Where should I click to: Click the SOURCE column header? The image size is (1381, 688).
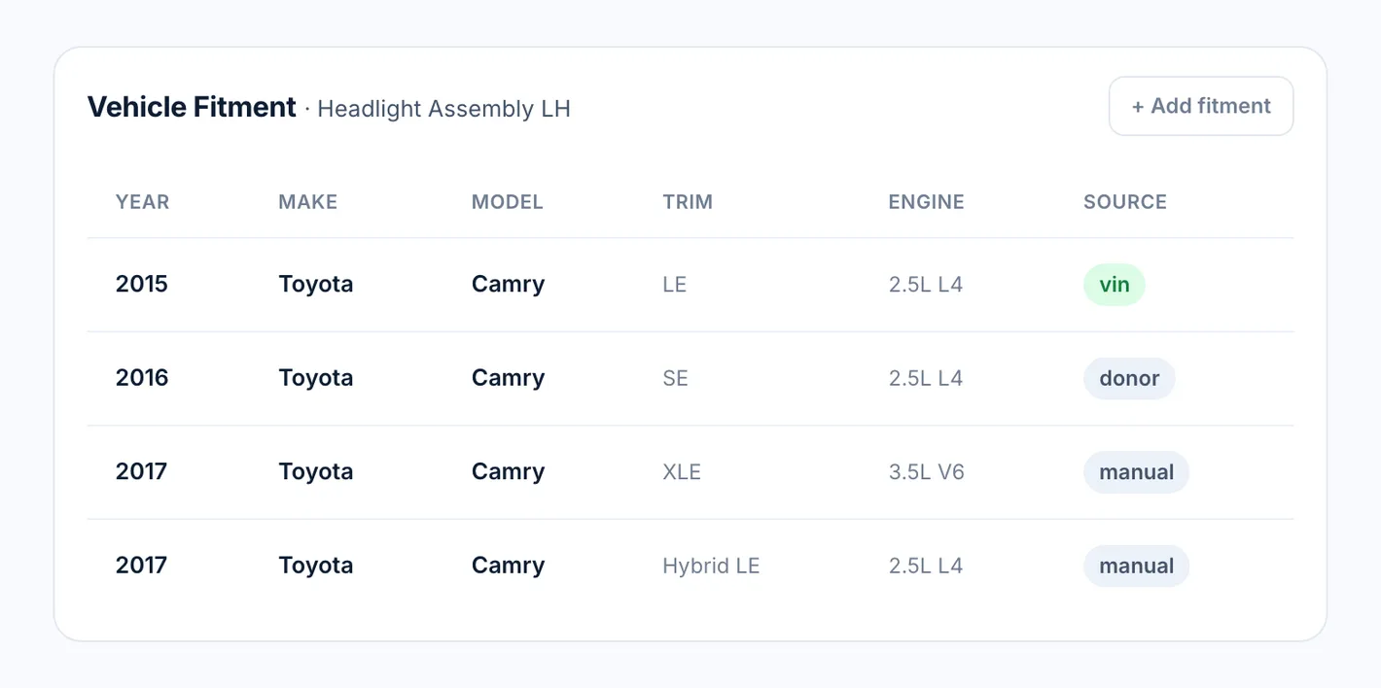(1125, 202)
